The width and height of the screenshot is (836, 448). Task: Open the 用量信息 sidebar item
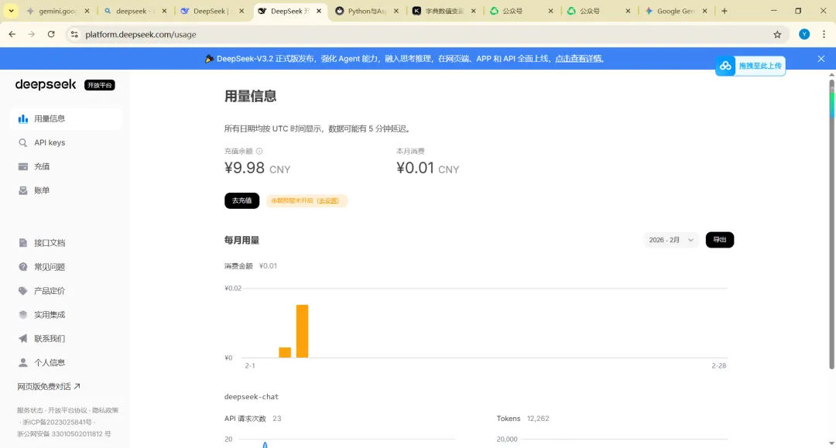66,119
